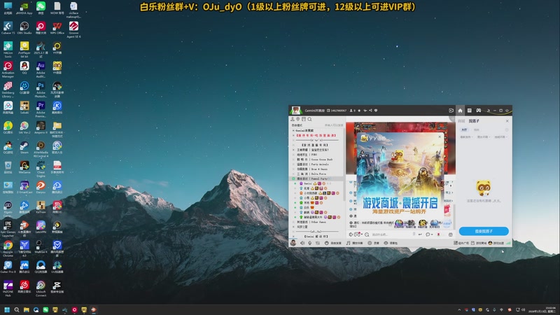Open the NVIDIA App desktop shortcut
560x315 pixels.
coord(24,8)
